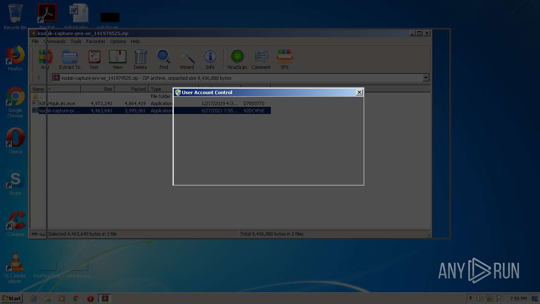540x304 pixels.
Task: Show hidden tray icons arrow
Action: coord(470,299)
